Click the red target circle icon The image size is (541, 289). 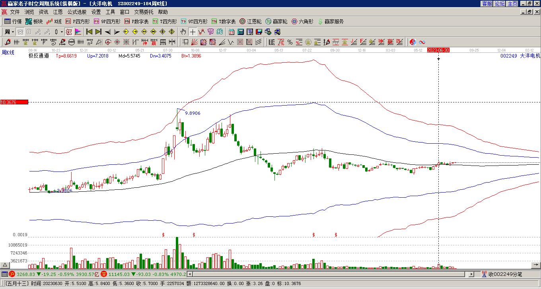pos(108,42)
